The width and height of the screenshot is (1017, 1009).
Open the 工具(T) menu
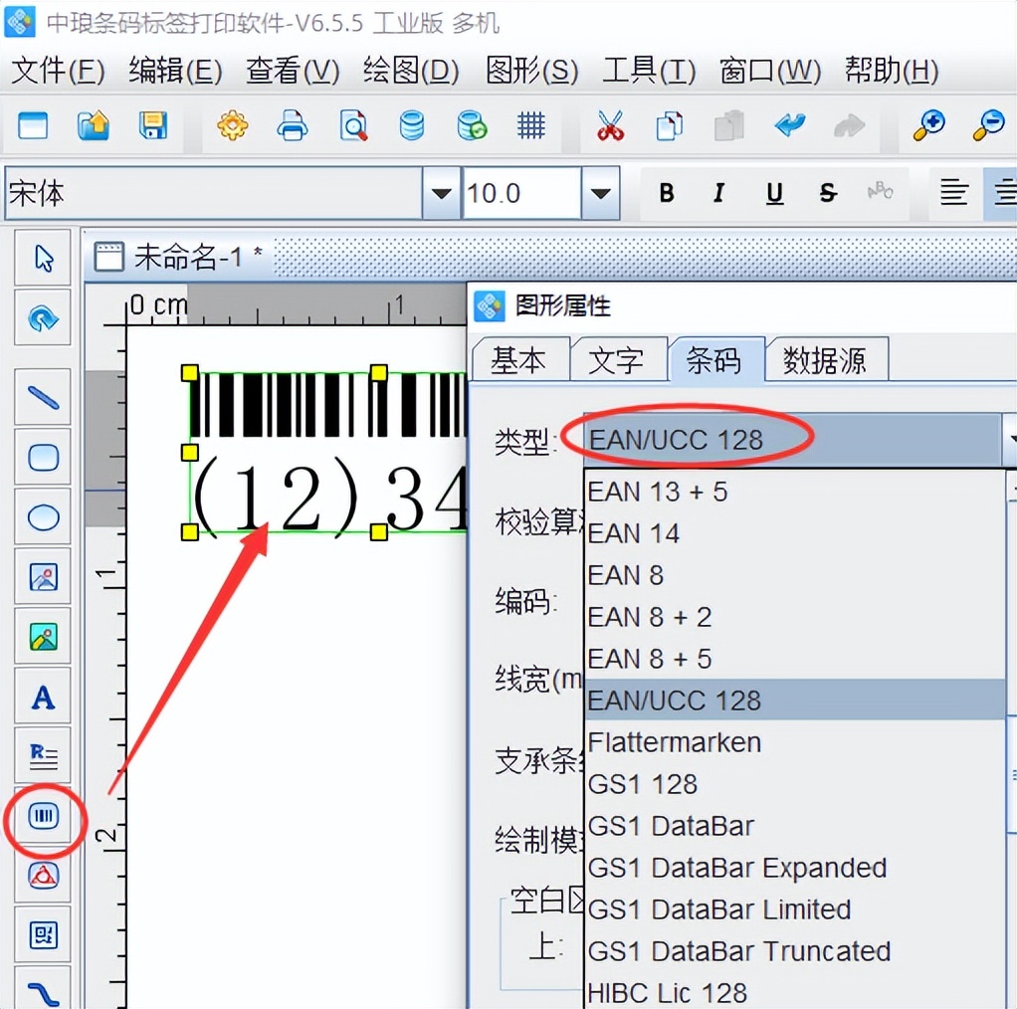tap(649, 70)
